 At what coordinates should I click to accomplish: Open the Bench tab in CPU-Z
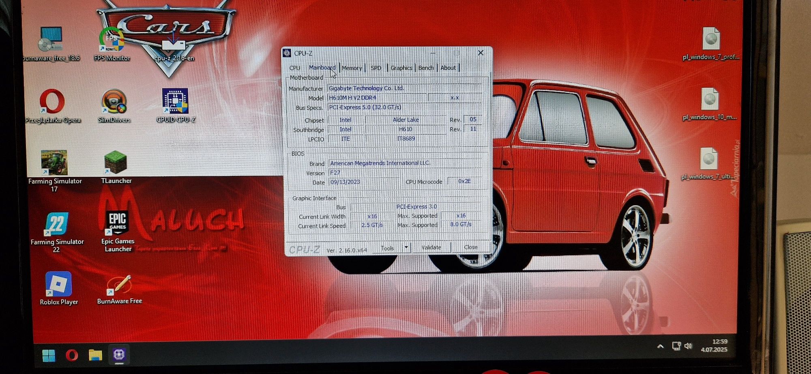(426, 68)
